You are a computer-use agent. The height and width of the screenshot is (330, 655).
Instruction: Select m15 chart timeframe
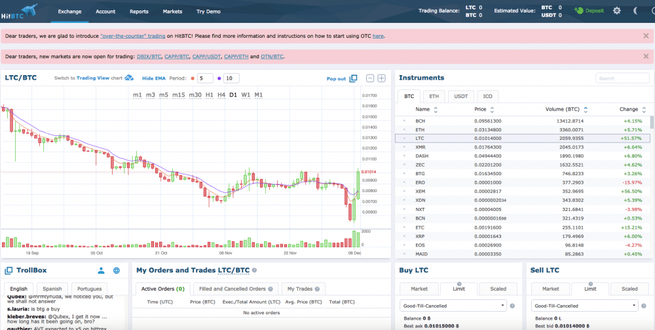click(x=178, y=95)
